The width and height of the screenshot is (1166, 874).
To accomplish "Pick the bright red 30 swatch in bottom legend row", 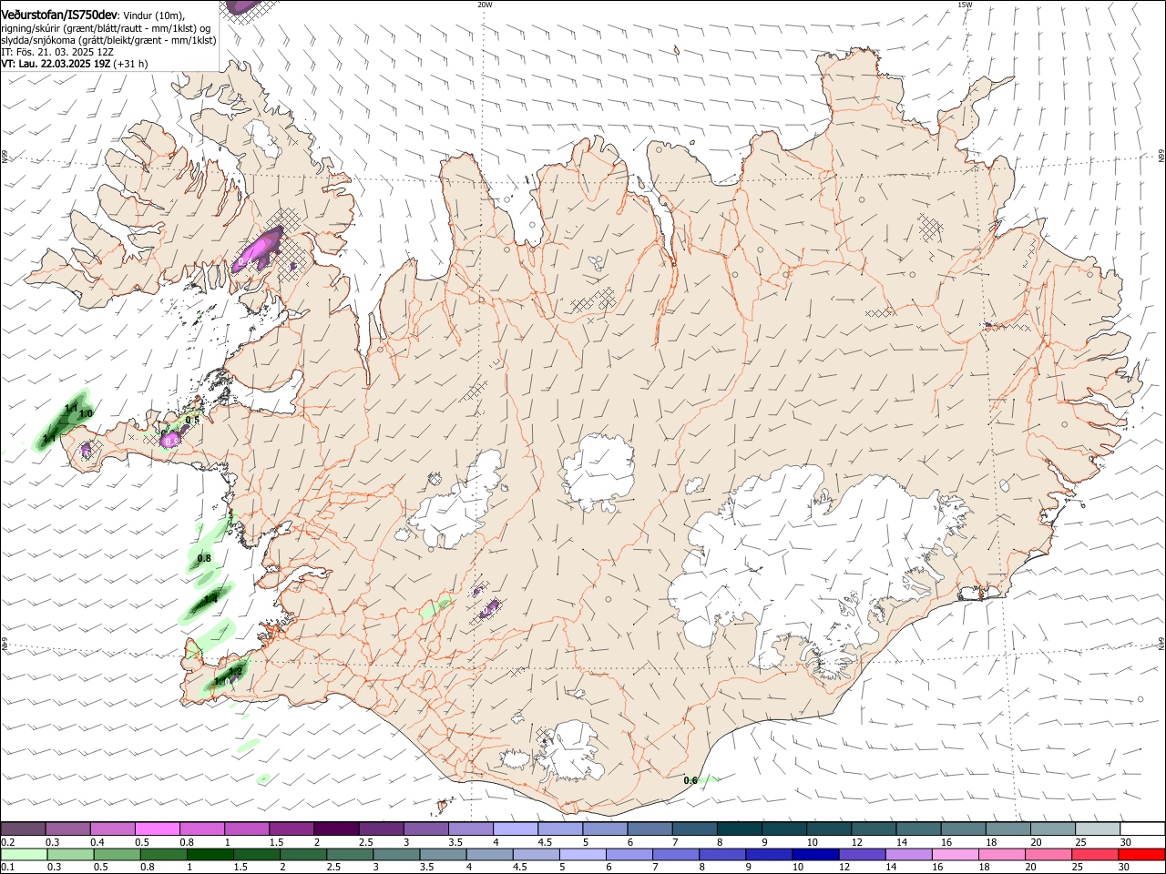I will 1140,855.
